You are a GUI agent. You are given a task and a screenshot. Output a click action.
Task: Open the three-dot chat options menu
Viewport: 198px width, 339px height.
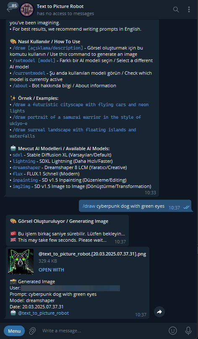point(189,10)
